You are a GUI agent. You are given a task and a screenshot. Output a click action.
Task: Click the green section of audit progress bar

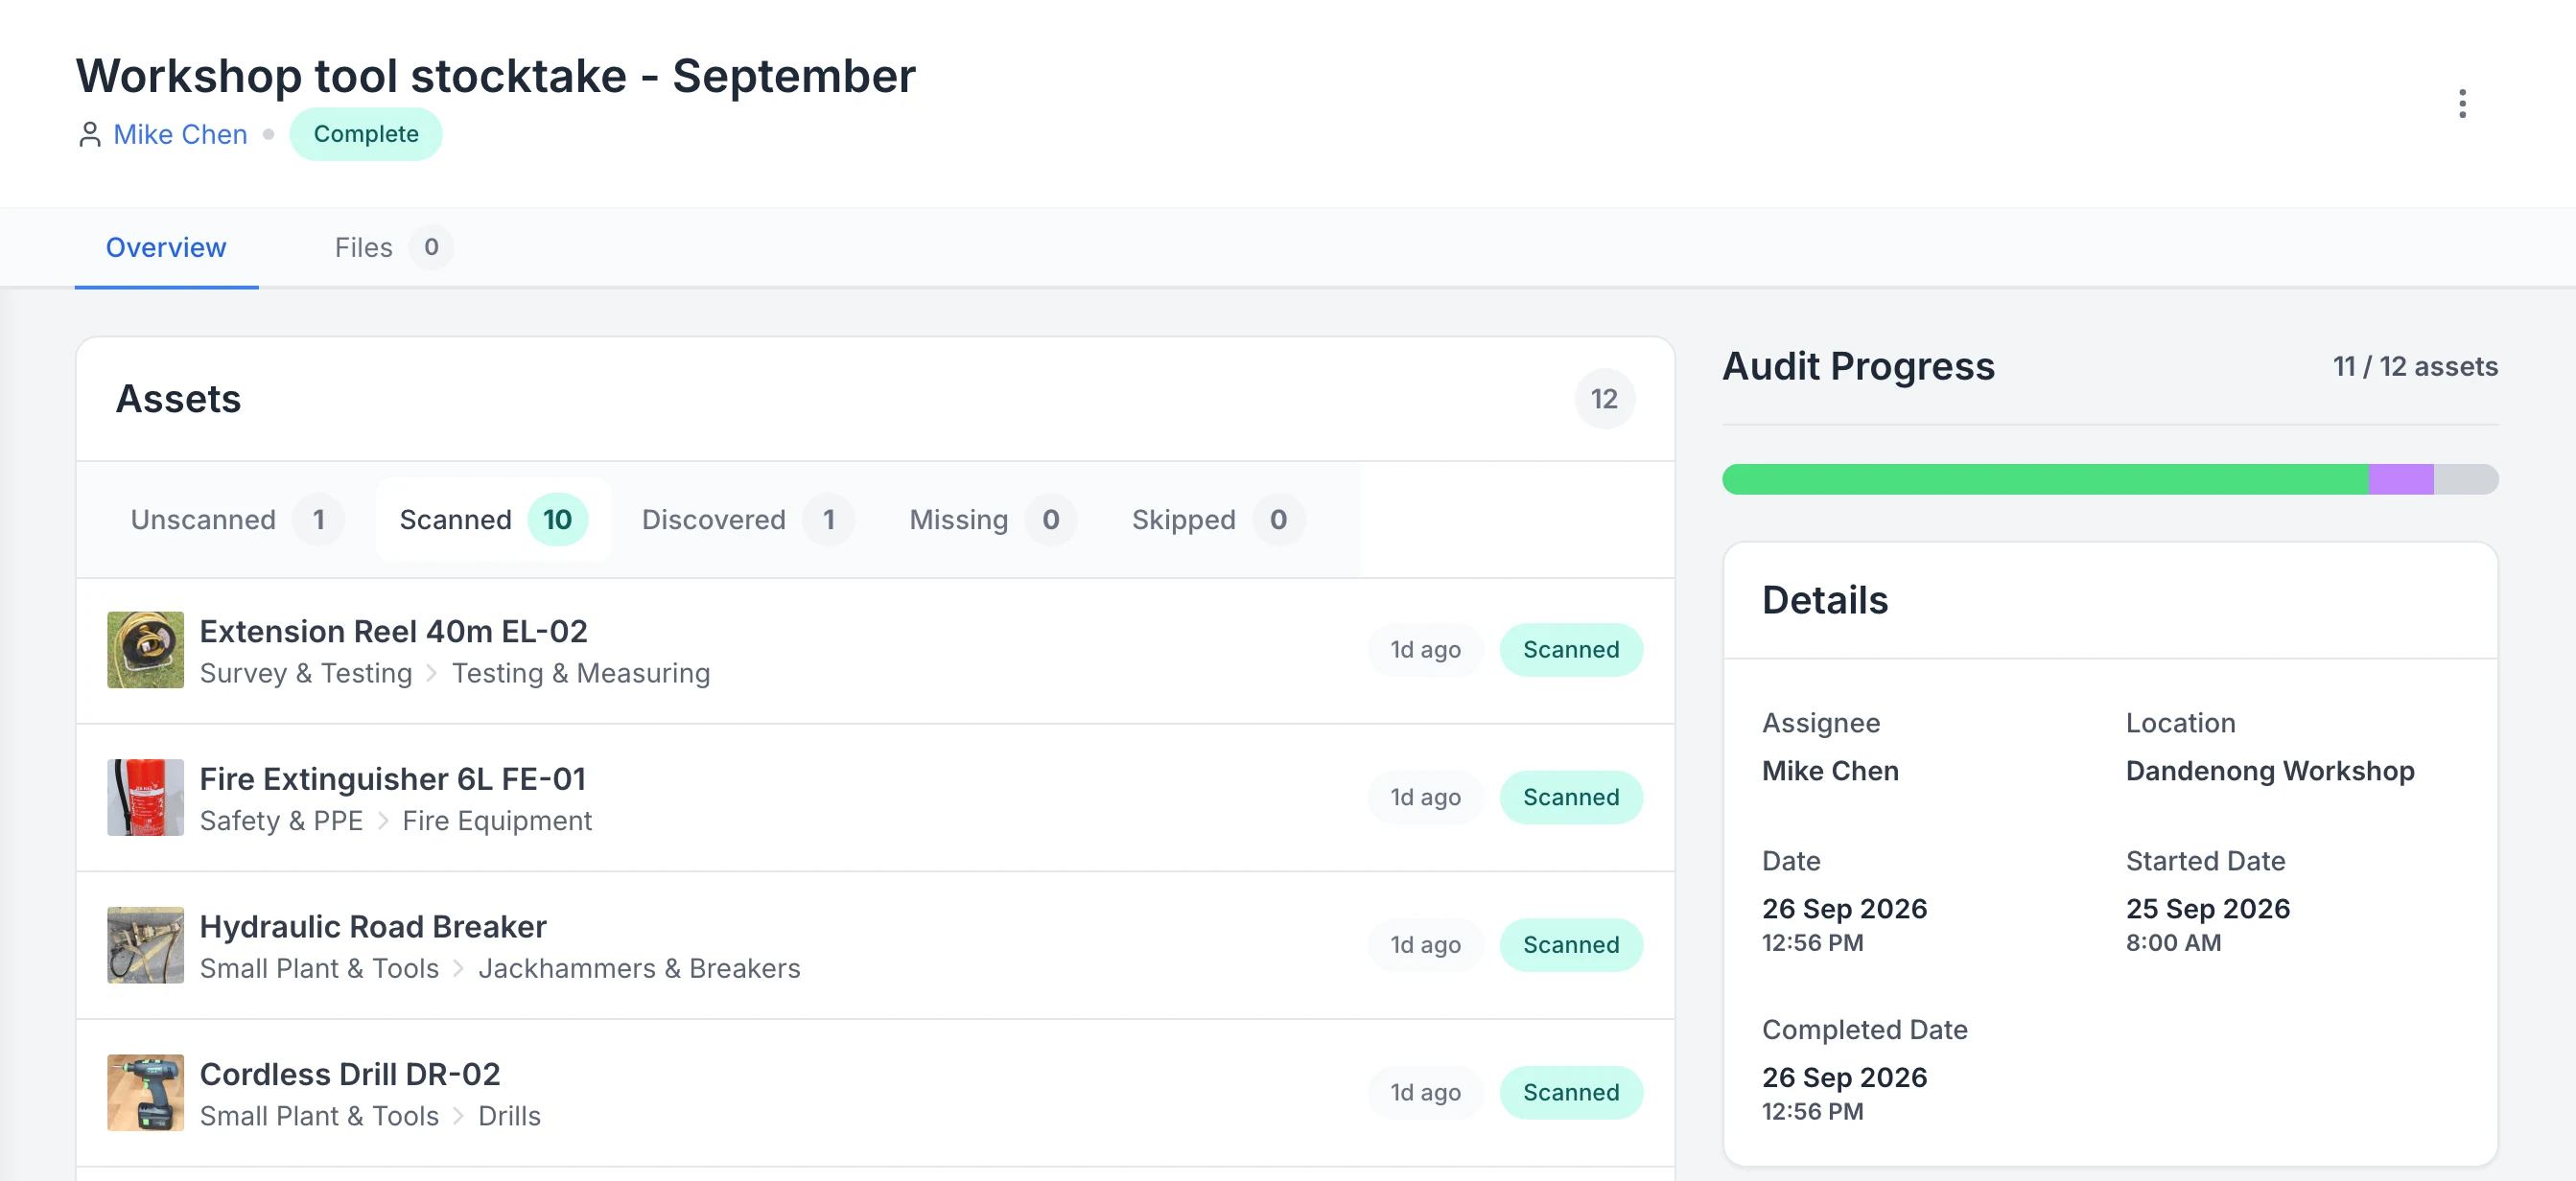[2045, 479]
